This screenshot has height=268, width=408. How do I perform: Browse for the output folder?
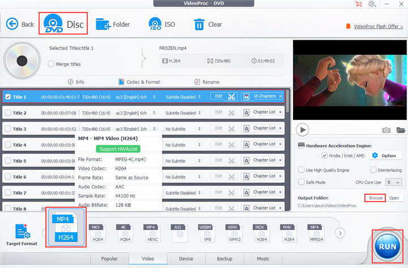[x=376, y=198]
